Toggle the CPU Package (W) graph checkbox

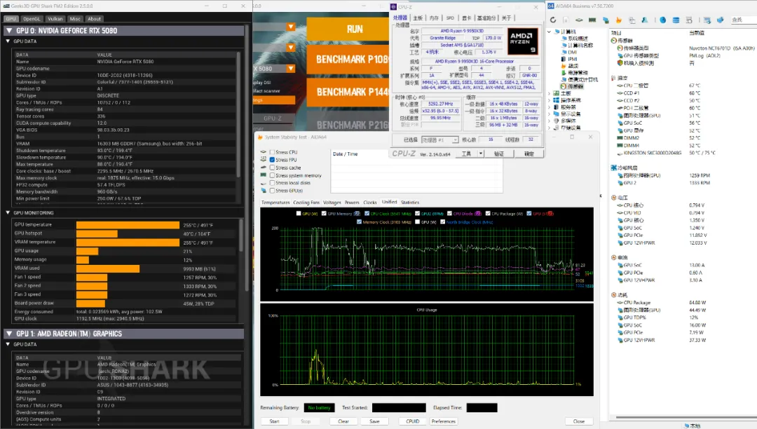click(x=488, y=213)
